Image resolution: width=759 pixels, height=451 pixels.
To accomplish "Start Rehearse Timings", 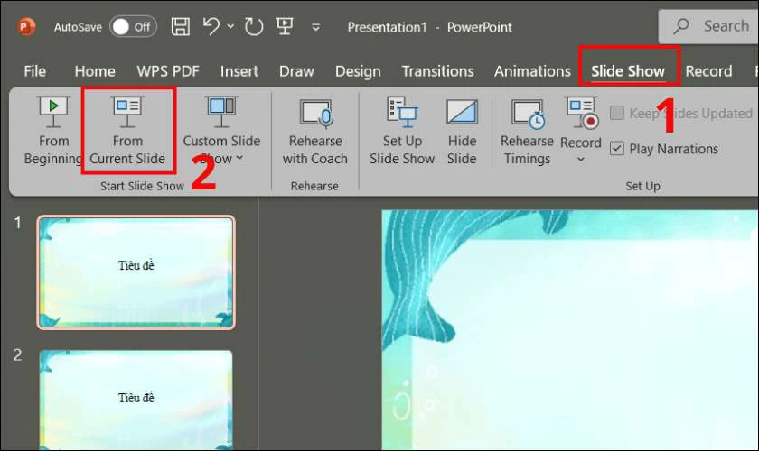I will point(527,131).
